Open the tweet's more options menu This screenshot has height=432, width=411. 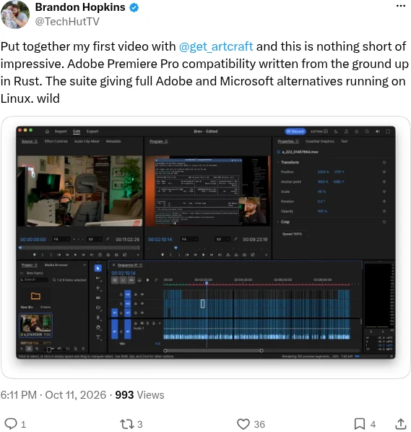pyautogui.click(x=401, y=6)
